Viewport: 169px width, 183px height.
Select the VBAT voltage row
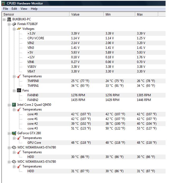pyautogui.click(x=96, y=71)
